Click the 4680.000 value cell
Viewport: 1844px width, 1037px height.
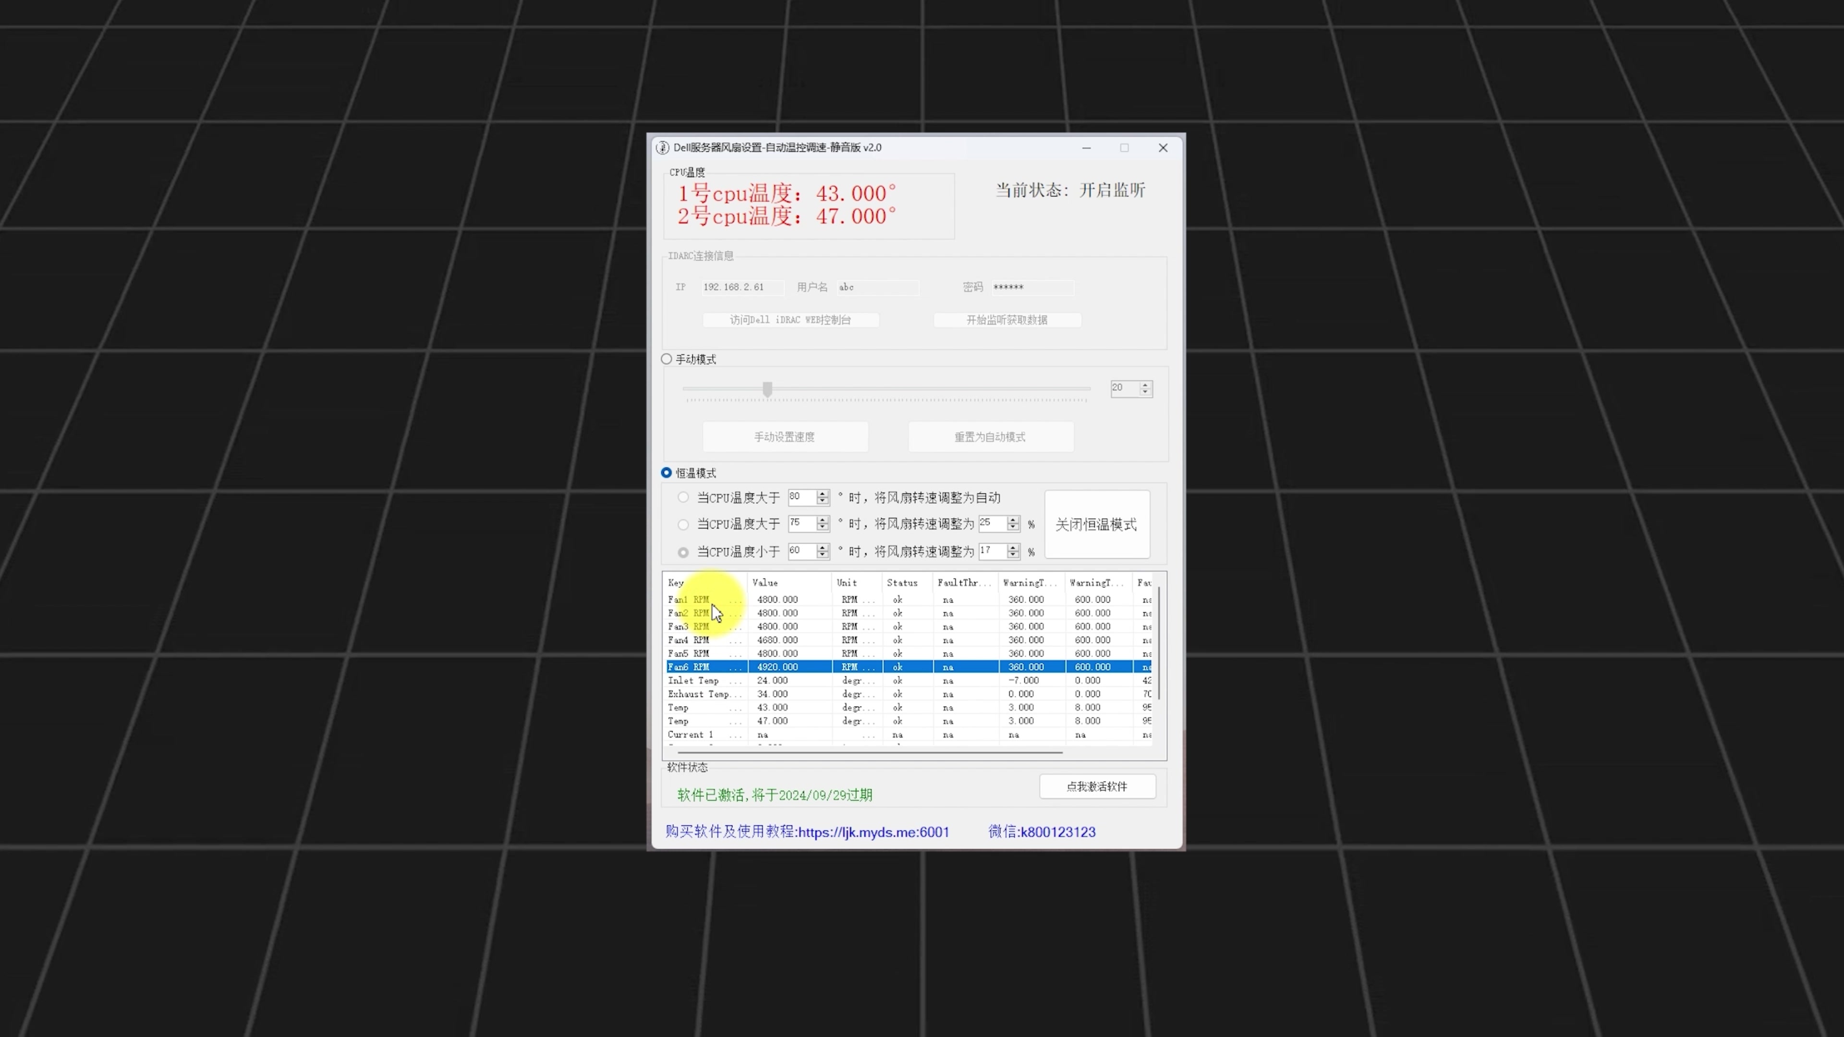click(777, 640)
